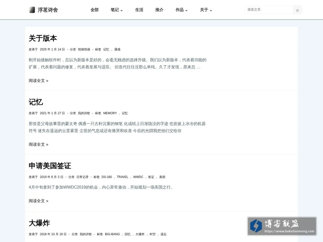Screen dimensions: 323x242
Task: Expand the 作品 dropdown menu
Action: click(x=182, y=10)
